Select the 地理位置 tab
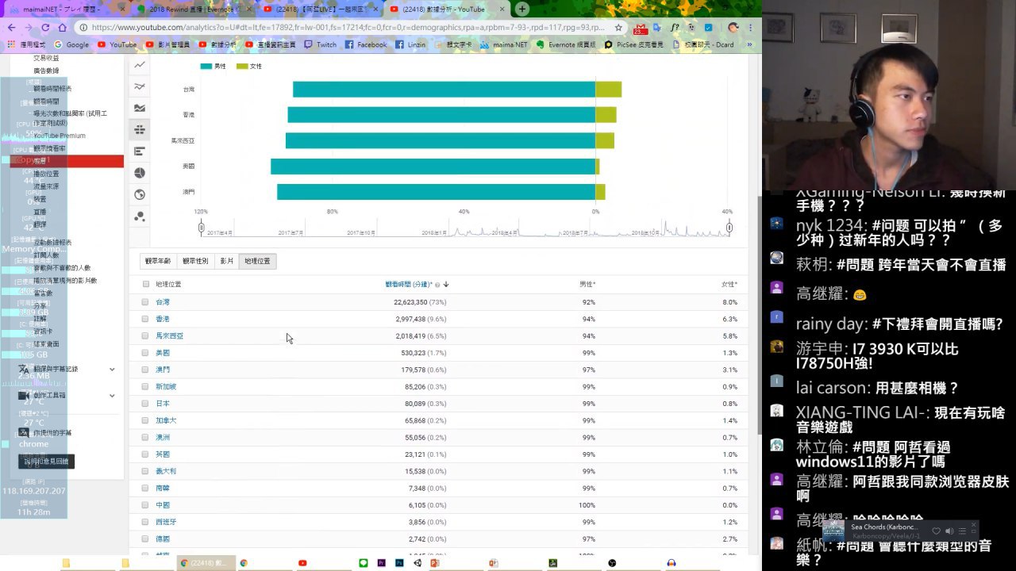 click(x=257, y=261)
